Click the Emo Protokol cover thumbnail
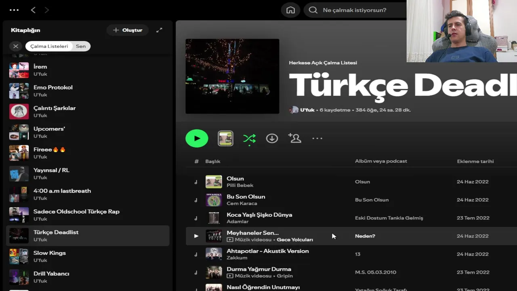Viewport: 517px width, 291px height. 19,91
